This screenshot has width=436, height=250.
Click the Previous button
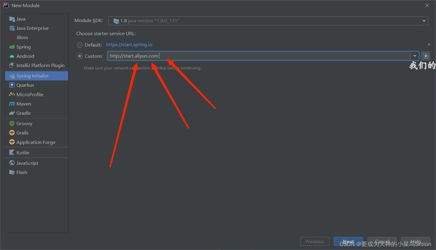coord(315,241)
